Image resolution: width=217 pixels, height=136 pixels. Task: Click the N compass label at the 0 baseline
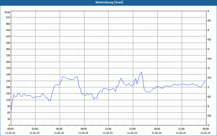click(208, 125)
